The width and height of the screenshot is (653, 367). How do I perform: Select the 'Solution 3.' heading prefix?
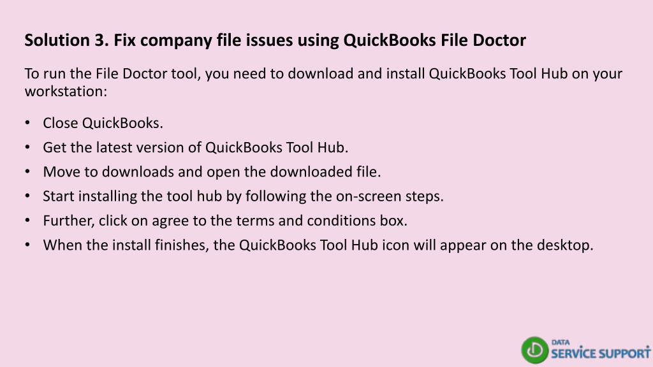66,40
